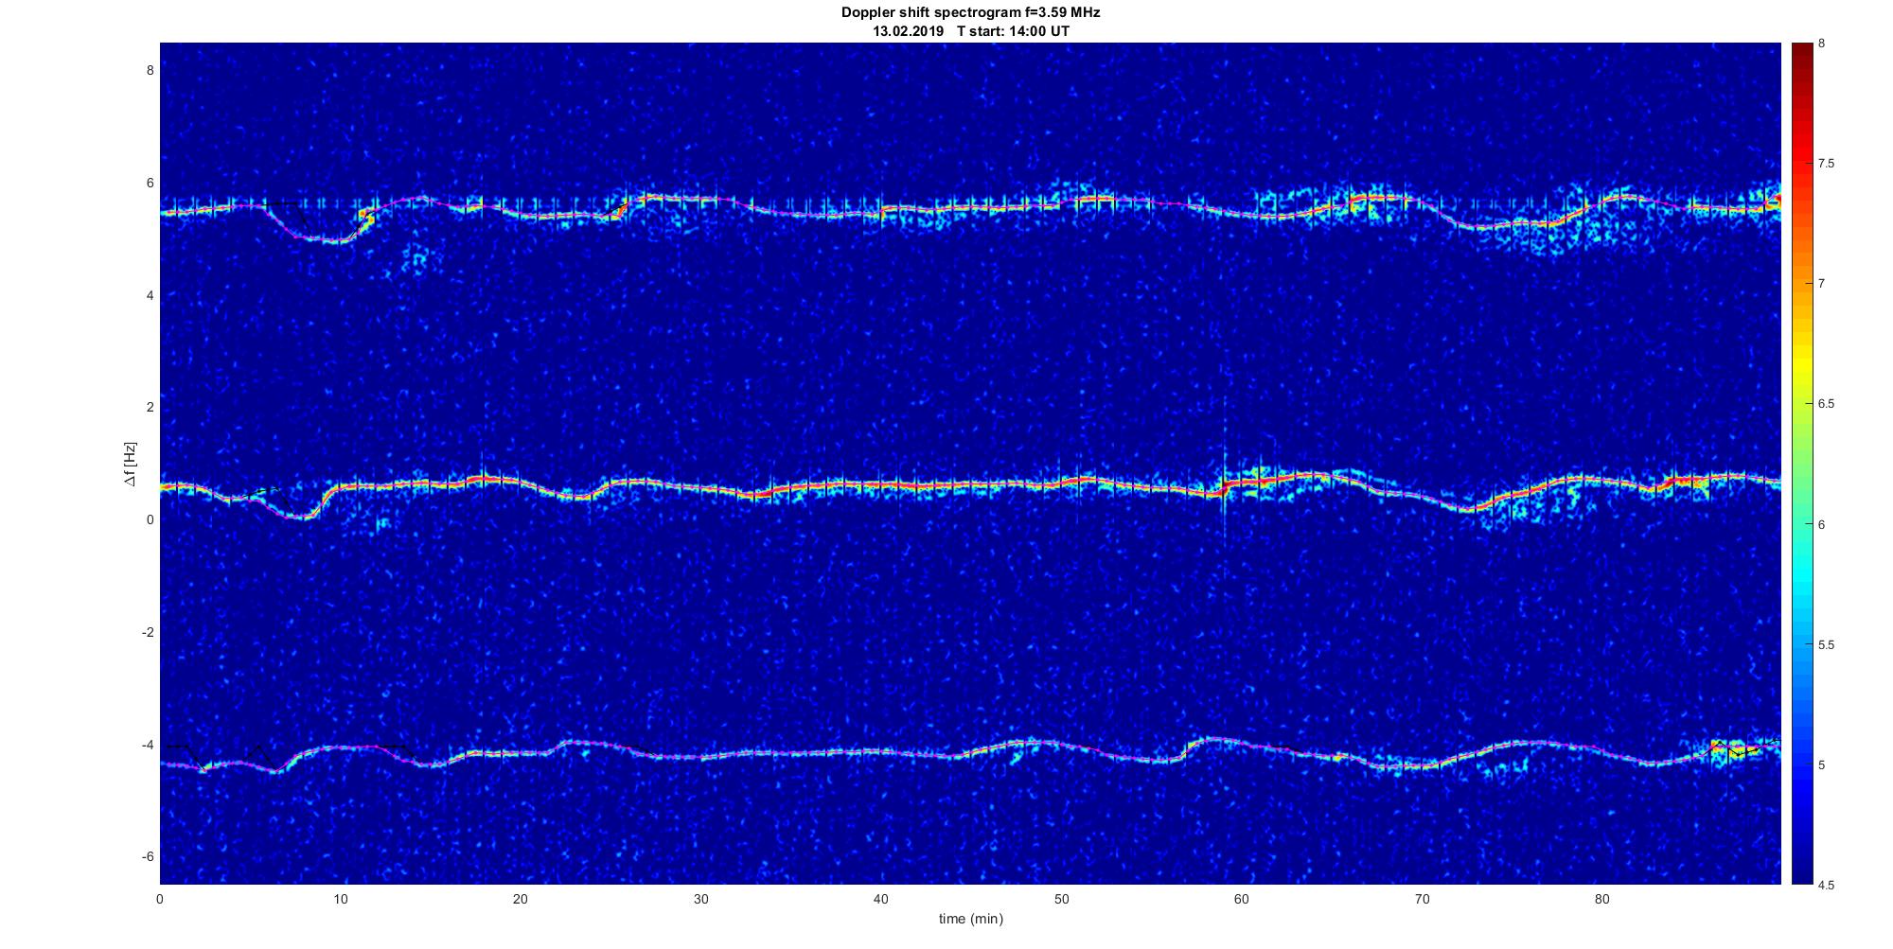Click the x-axis label 'time (min)'
The height and width of the screenshot is (949, 1893).
tap(970, 919)
